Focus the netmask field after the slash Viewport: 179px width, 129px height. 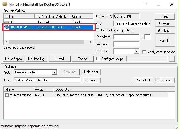click(147, 37)
